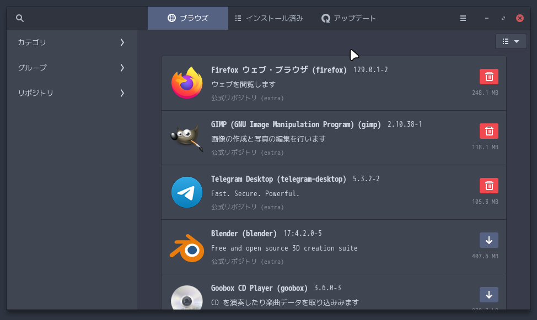537x320 pixels.
Task: Click 公式リポジトリ (extra) under Firefox
Action: click(247, 98)
